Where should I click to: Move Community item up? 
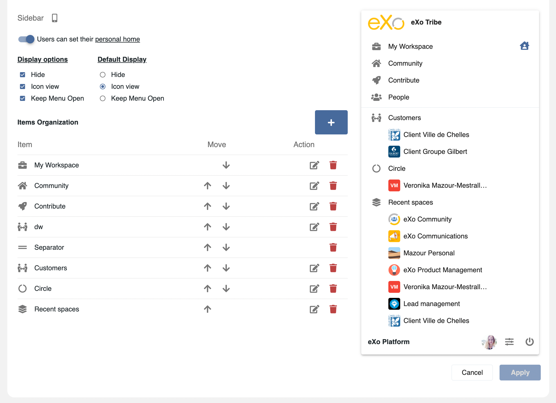coord(207,186)
